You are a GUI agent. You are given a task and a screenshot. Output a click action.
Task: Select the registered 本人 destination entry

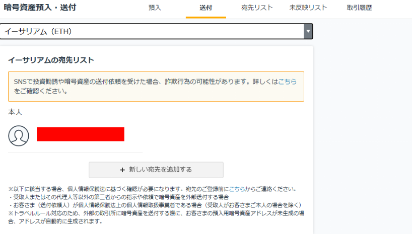[75, 136]
